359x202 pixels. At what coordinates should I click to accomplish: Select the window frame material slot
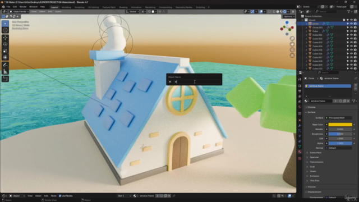(x=328, y=86)
